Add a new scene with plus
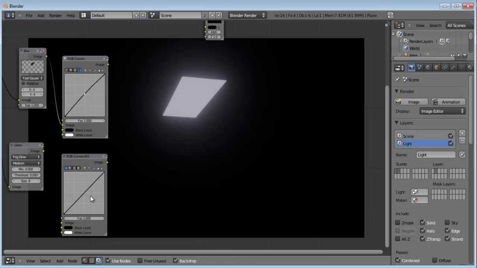477x268 pixels. click(x=212, y=15)
